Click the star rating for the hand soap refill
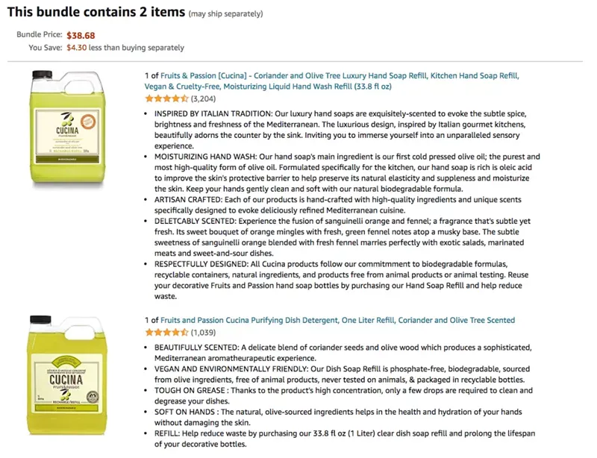 (x=166, y=98)
